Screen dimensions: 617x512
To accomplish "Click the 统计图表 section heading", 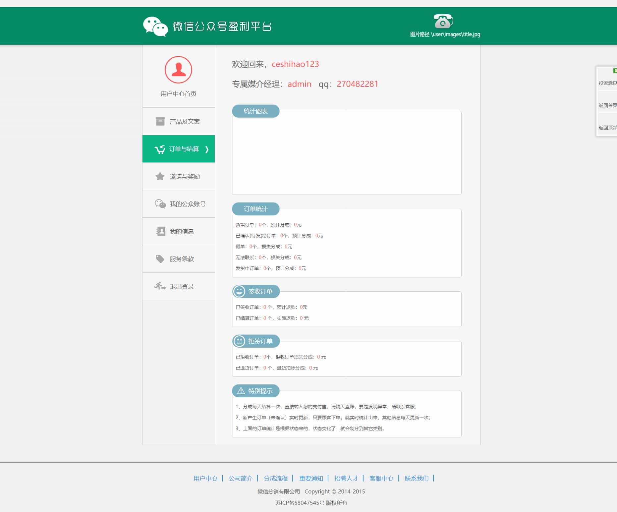I will [255, 111].
